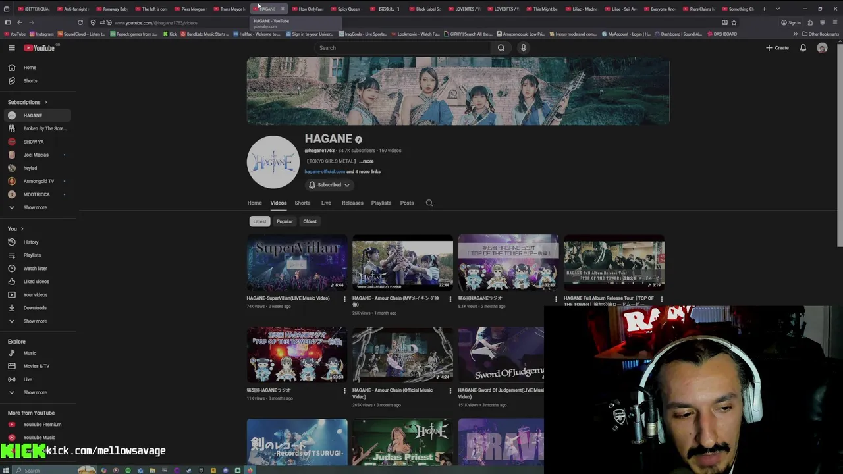The height and width of the screenshot is (474, 843).
Task: Open the Subscribed dropdown
Action: coord(329,185)
